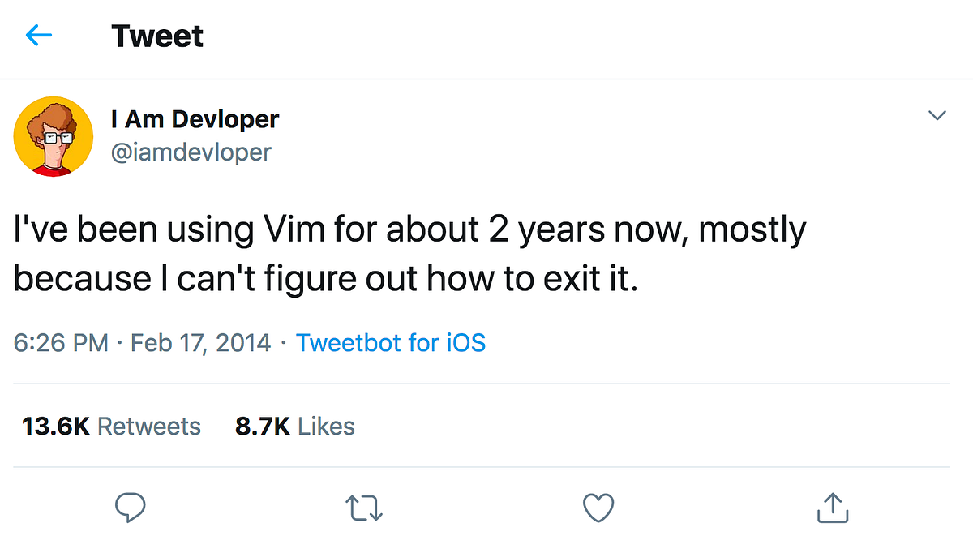Retweet using the circular arrows icon
973x536 pixels.
(x=364, y=508)
